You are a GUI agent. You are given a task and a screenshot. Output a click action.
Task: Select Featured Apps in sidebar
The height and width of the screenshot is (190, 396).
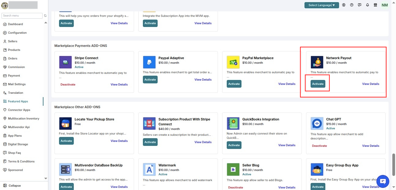(15, 101)
